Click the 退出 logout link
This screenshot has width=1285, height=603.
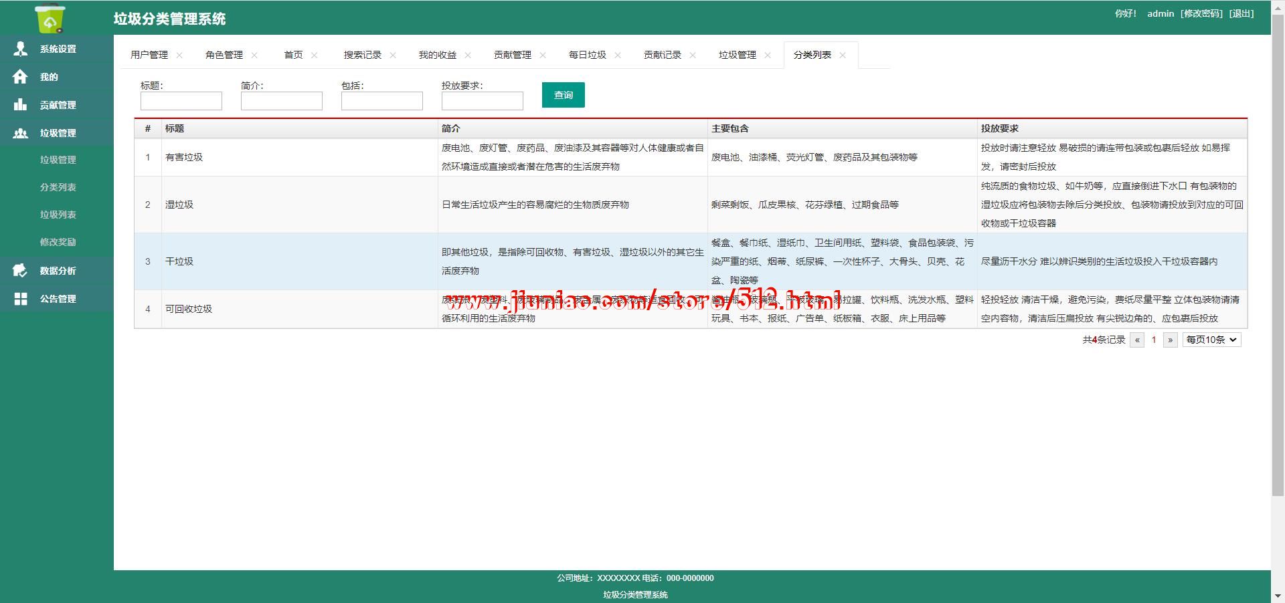point(1241,13)
